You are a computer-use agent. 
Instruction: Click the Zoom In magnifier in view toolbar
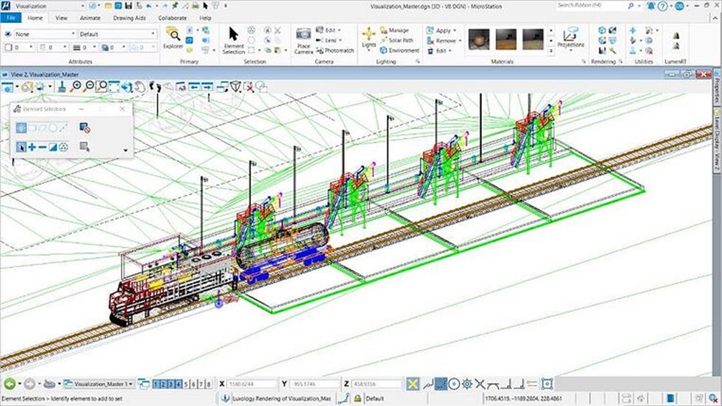(x=76, y=86)
